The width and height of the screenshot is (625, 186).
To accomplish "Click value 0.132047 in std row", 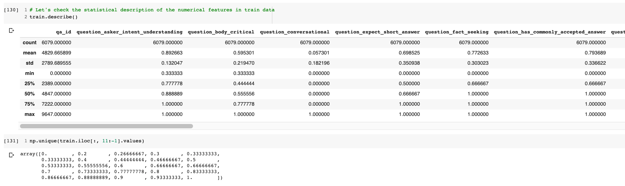I will [x=172, y=63].
